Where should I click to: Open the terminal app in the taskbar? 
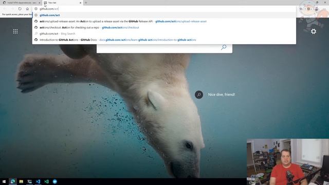[x=30, y=181]
